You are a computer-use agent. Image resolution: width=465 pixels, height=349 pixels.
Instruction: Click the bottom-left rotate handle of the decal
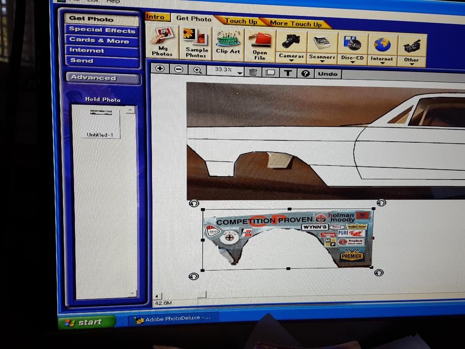pyautogui.click(x=194, y=276)
